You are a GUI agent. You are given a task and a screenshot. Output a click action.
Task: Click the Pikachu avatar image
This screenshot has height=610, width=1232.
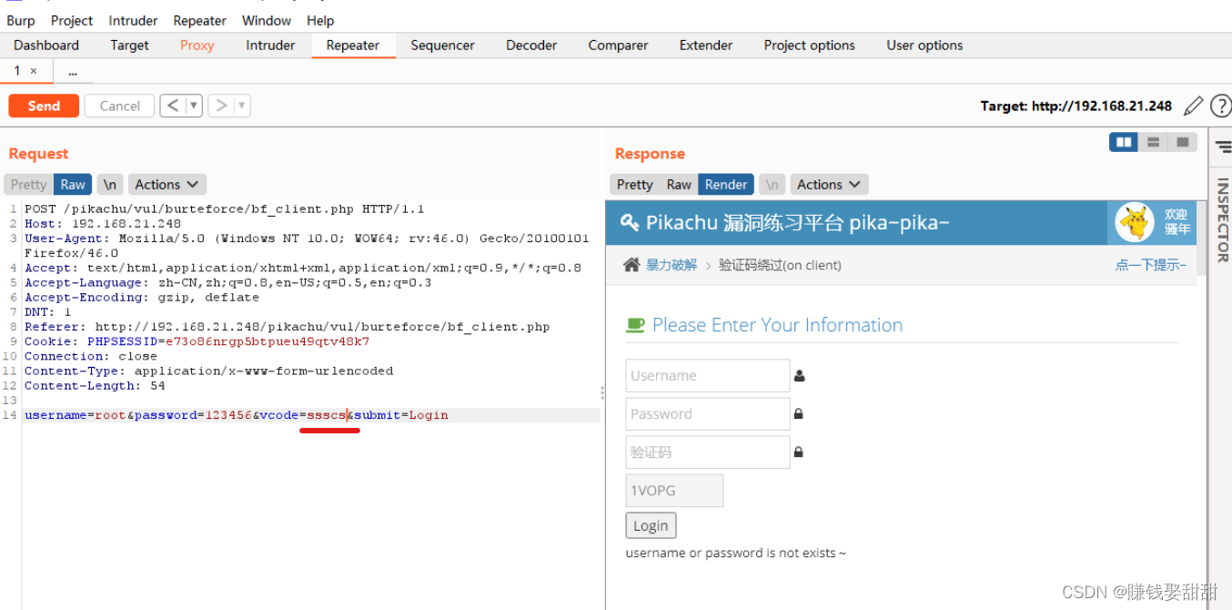(1135, 222)
